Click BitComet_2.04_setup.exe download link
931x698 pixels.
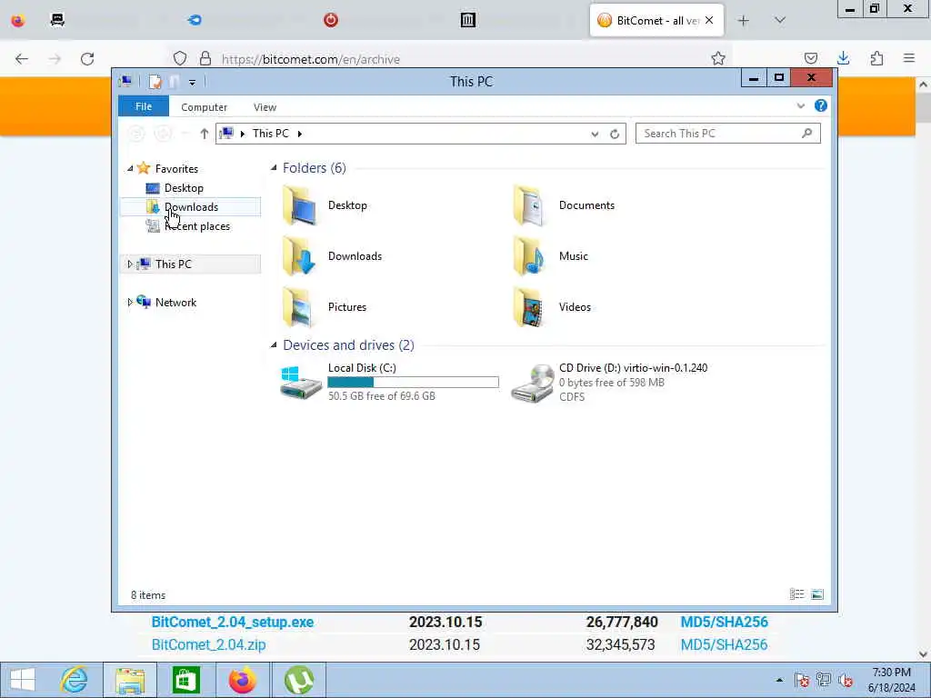click(x=232, y=622)
